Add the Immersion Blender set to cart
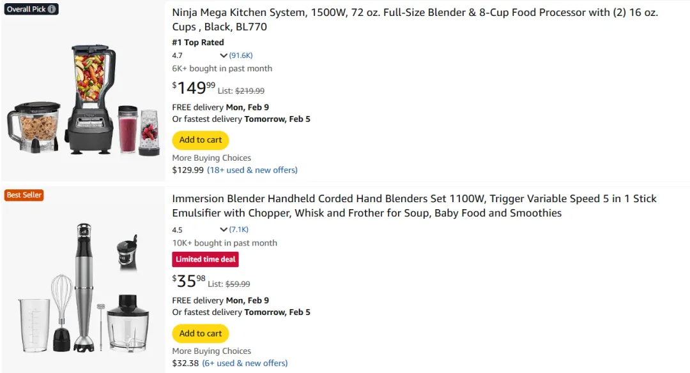Viewport: 690px width, 373px height. click(201, 333)
